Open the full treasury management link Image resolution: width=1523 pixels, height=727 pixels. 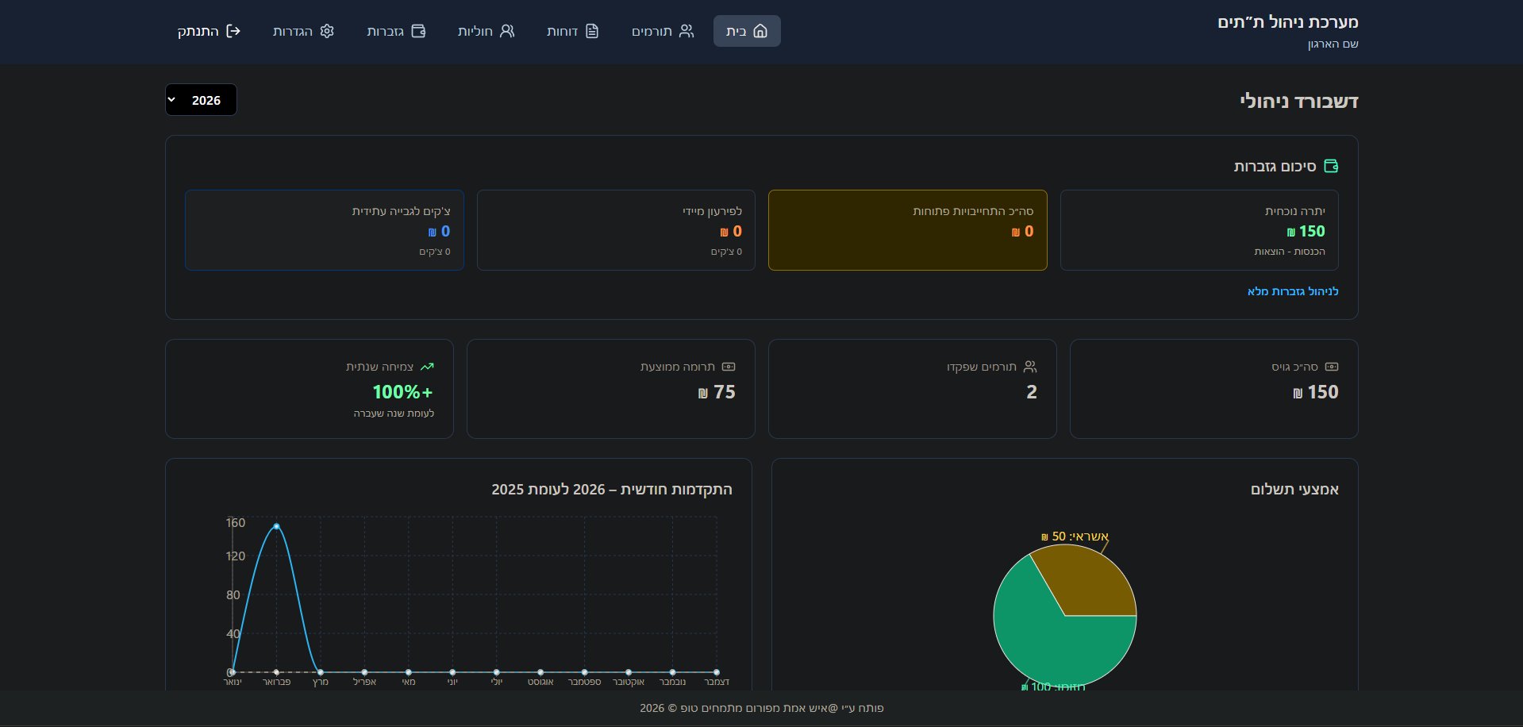tap(1292, 291)
